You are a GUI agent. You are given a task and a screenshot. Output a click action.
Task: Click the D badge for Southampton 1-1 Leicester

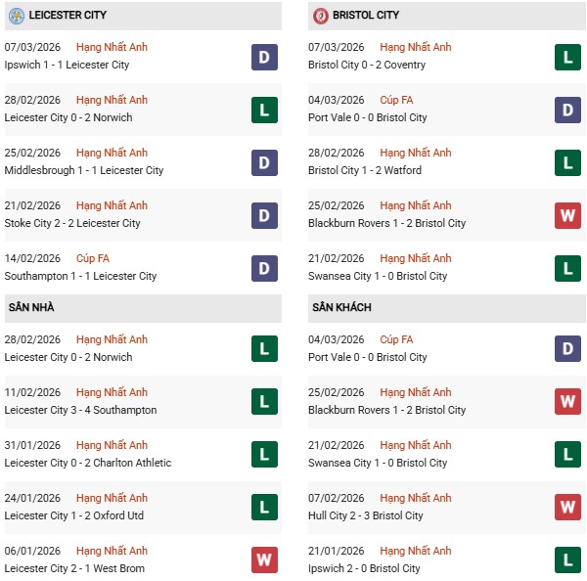coord(264,268)
